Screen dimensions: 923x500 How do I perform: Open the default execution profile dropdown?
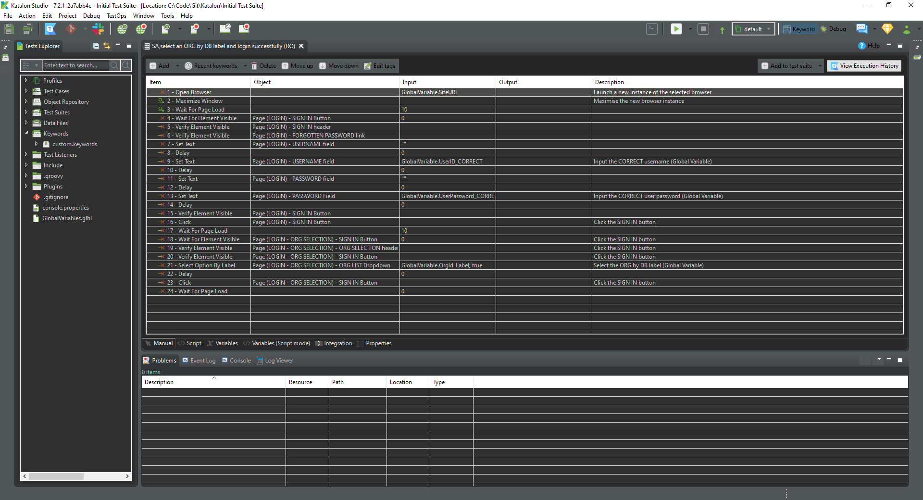(753, 29)
